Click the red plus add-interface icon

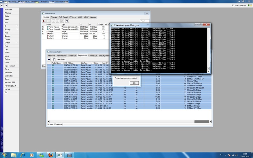coord(44,21)
